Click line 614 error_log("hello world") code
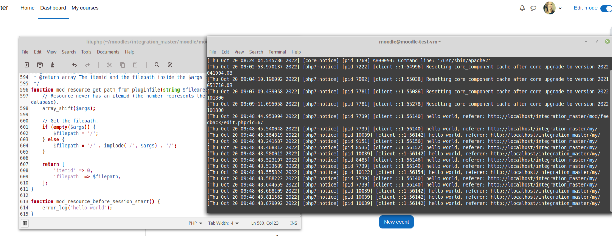 [77, 208]
